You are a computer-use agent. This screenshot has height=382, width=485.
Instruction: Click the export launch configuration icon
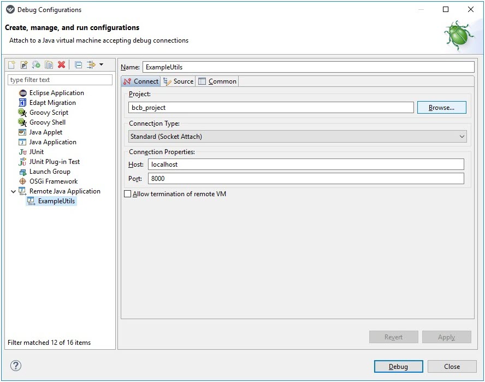click(x=36, y=64)
